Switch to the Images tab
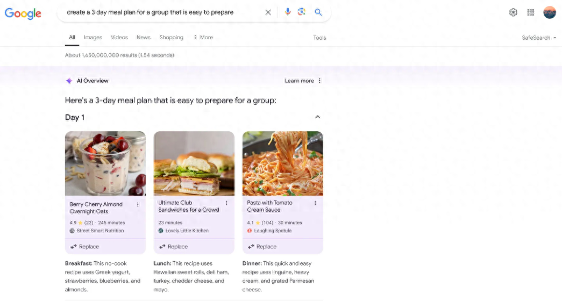Screen dimensions: 562x301 [93, 37]
